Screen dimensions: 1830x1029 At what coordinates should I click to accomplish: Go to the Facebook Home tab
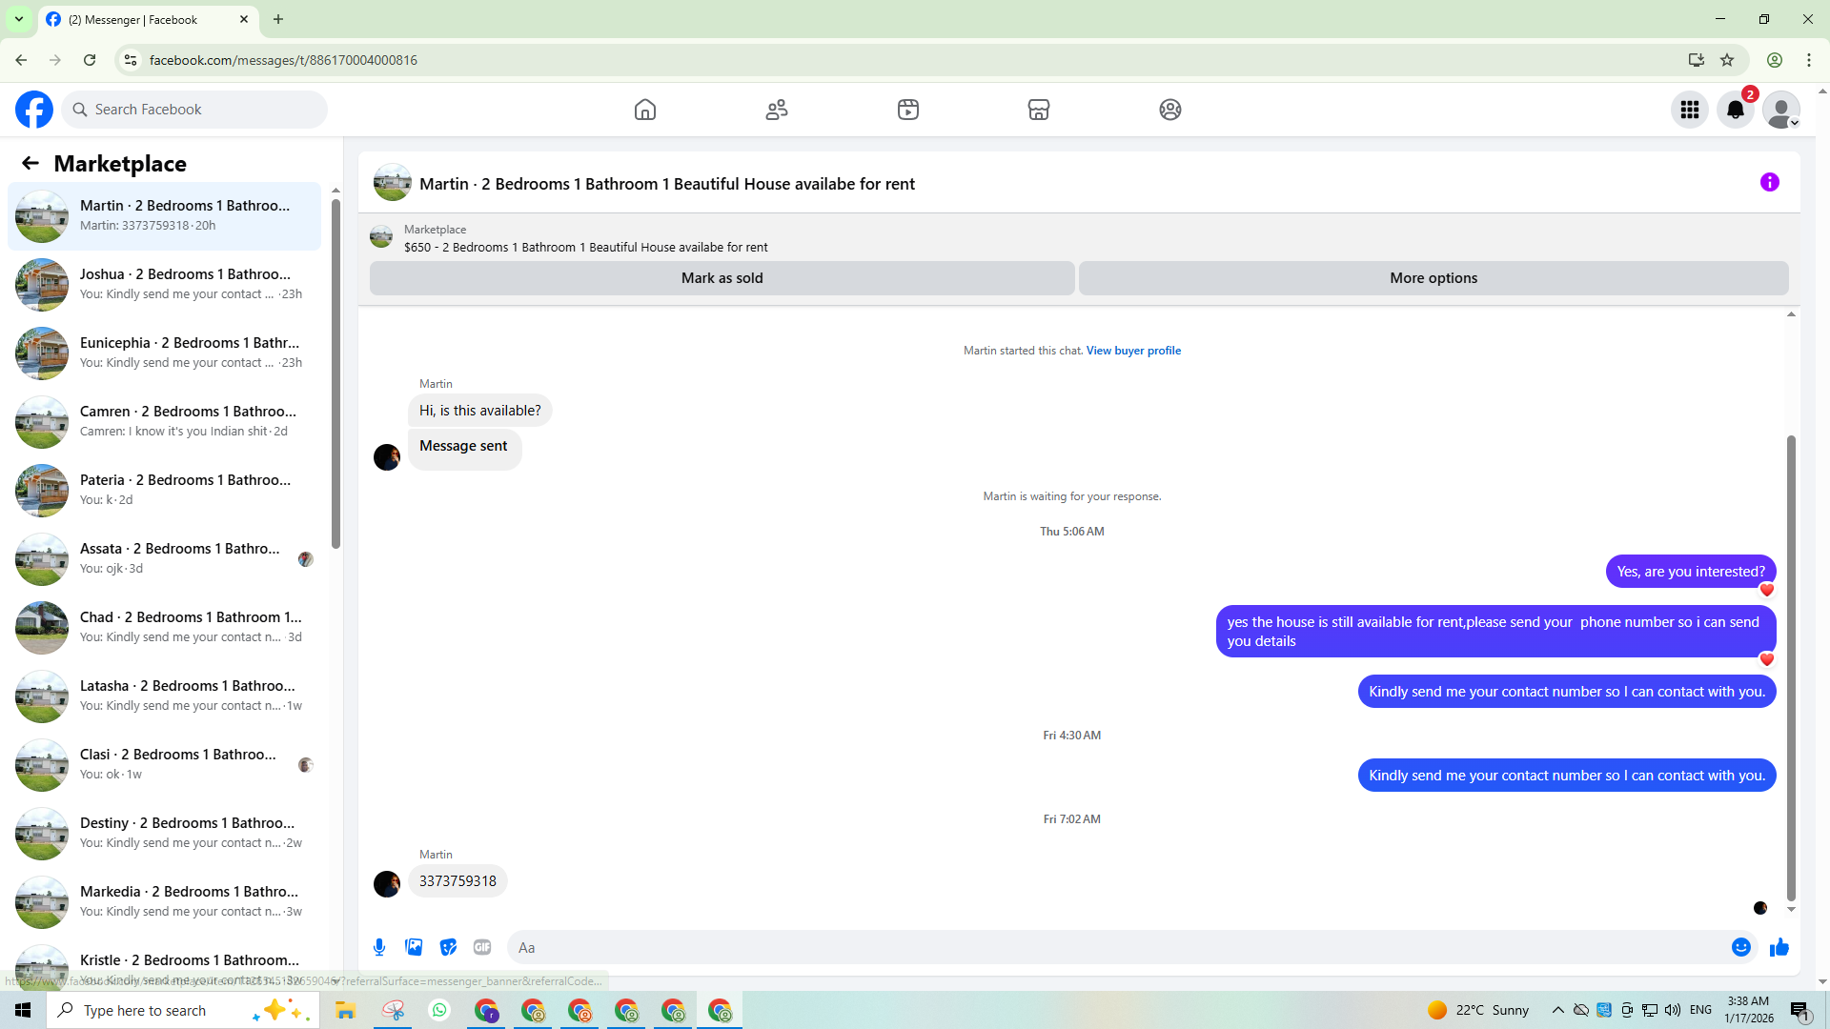point(645,110)
